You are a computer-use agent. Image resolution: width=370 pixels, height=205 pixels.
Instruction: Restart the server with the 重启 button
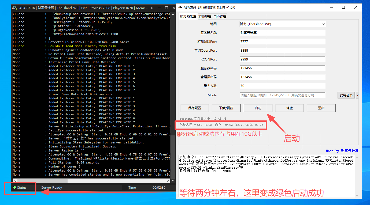pyautogui.click(x=321, y=108)
